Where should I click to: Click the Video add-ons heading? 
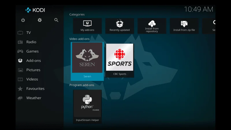pyautogui.click(x=79, y=39)
